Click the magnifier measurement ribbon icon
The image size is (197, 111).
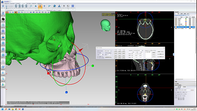54,6
